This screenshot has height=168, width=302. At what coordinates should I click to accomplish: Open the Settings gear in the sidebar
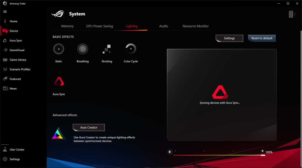[x=5, y=159]
